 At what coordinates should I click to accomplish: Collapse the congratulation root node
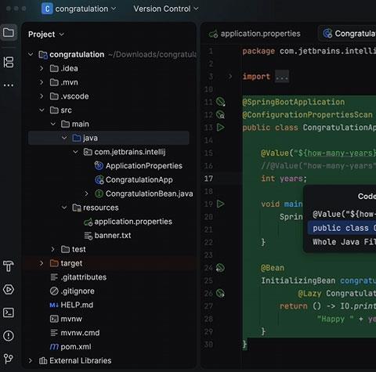click(x=31, y=55)
